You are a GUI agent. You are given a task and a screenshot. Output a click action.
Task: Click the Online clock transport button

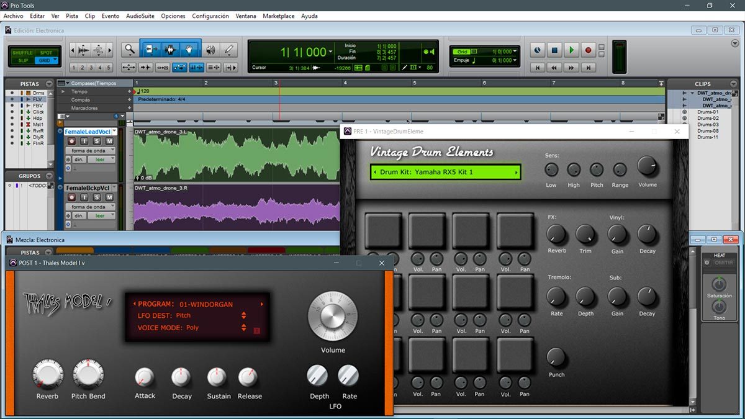point(538,50)
